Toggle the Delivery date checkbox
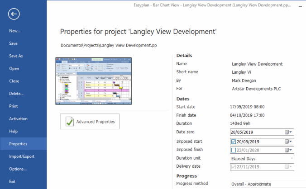This screenshot has width=306, height=189. (x=234, y=167)
